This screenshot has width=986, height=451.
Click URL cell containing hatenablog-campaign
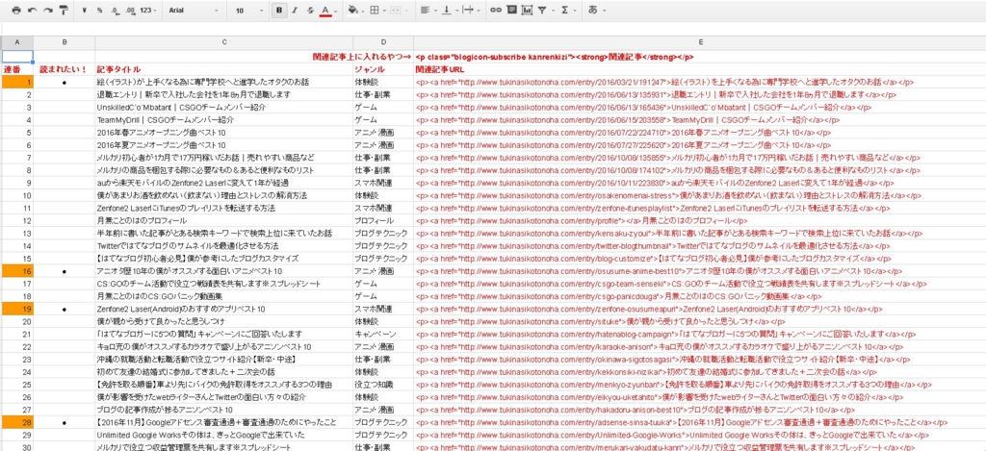(x=700, y=335)
